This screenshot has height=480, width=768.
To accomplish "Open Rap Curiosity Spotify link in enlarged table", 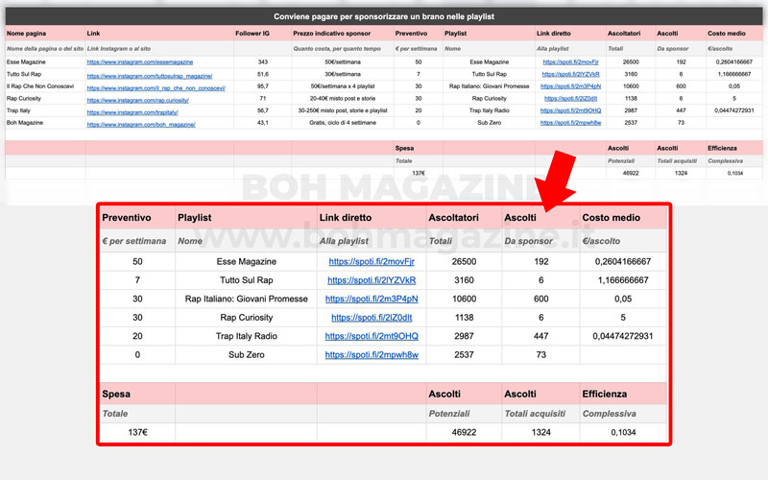I will tap(371, 318).
